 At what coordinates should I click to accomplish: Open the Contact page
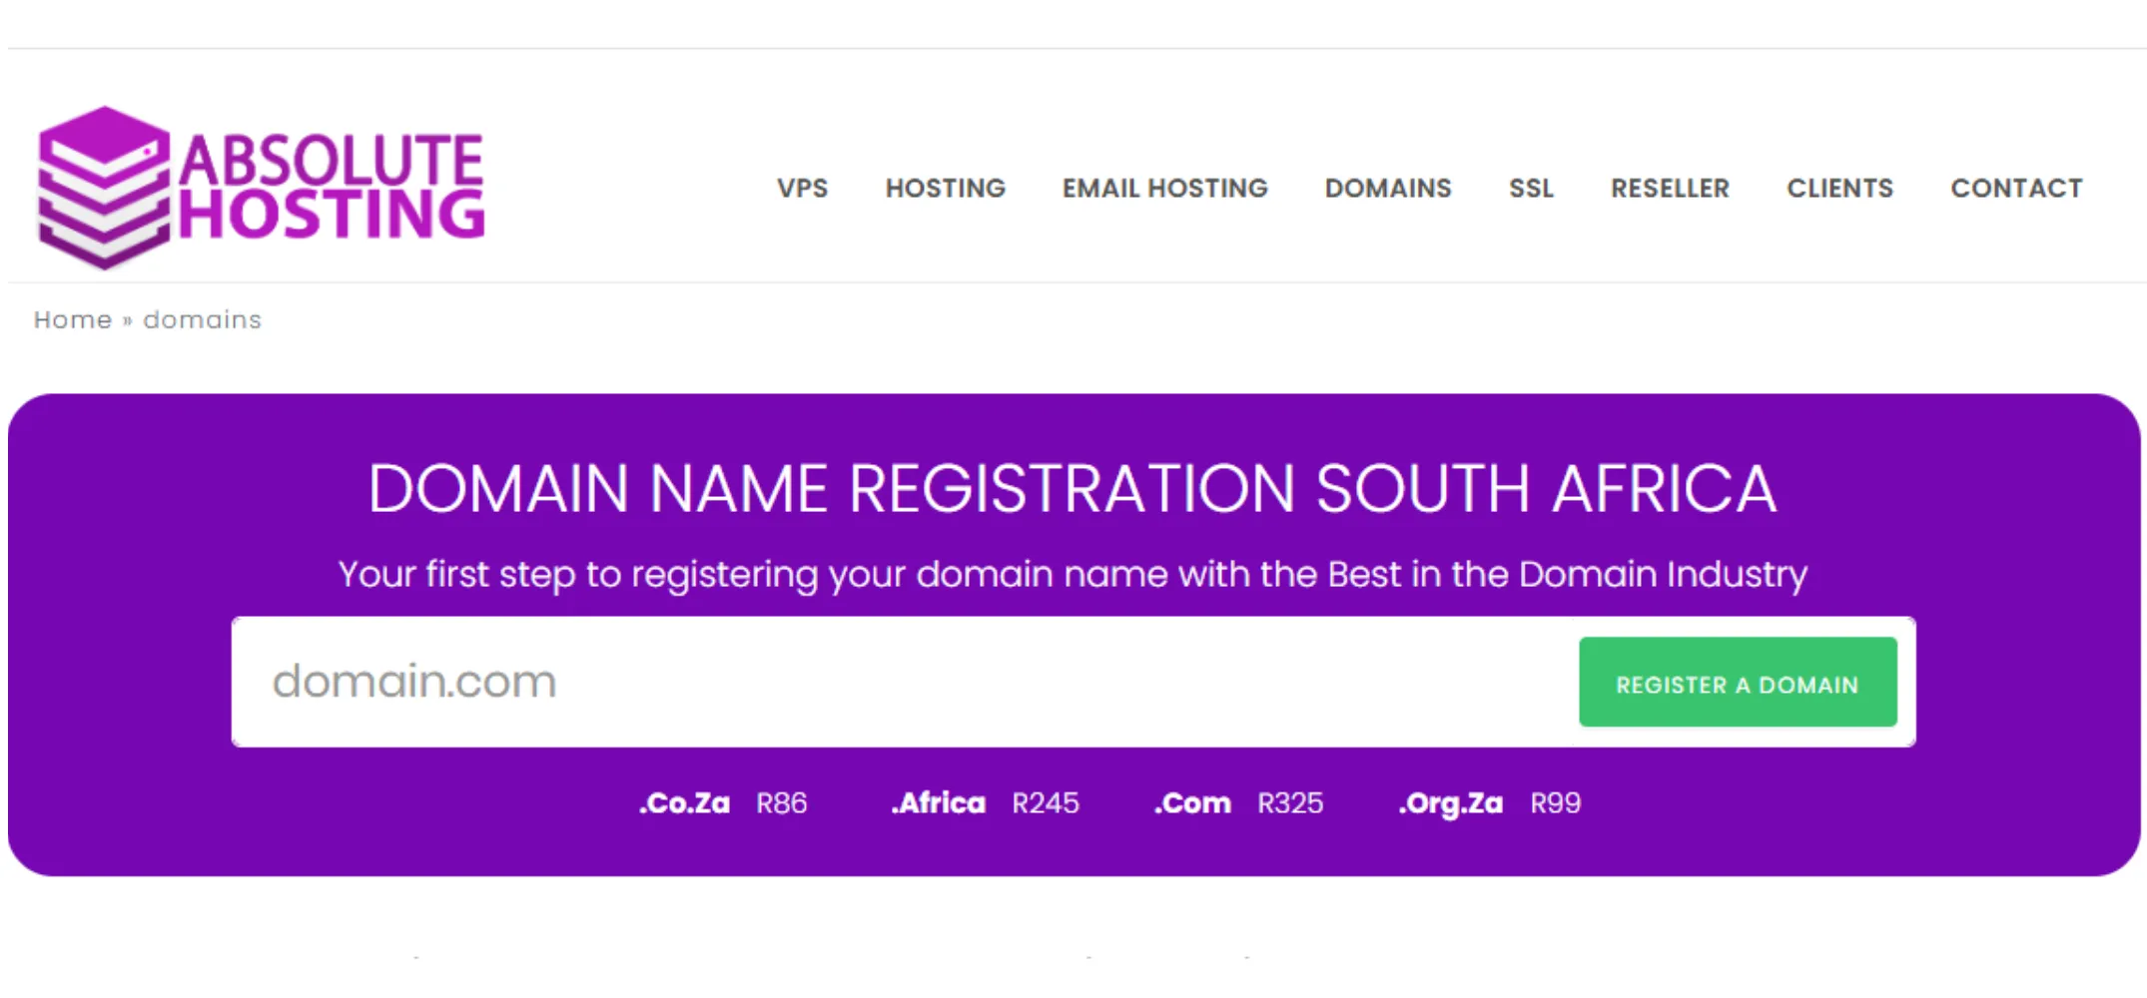[2016, 188]
